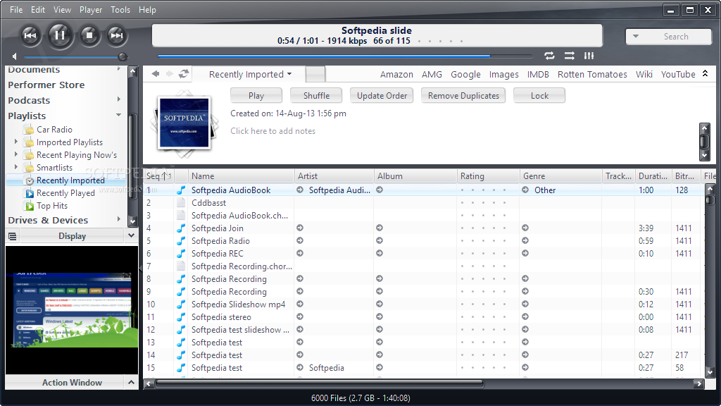Open the Search options dropdown arrow
721x406 pixels.
(x=636, y=37)
